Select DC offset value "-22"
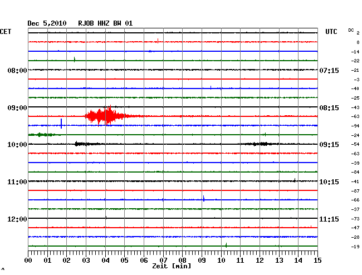This screenshot has width=362, height=275. click(355, 61)
